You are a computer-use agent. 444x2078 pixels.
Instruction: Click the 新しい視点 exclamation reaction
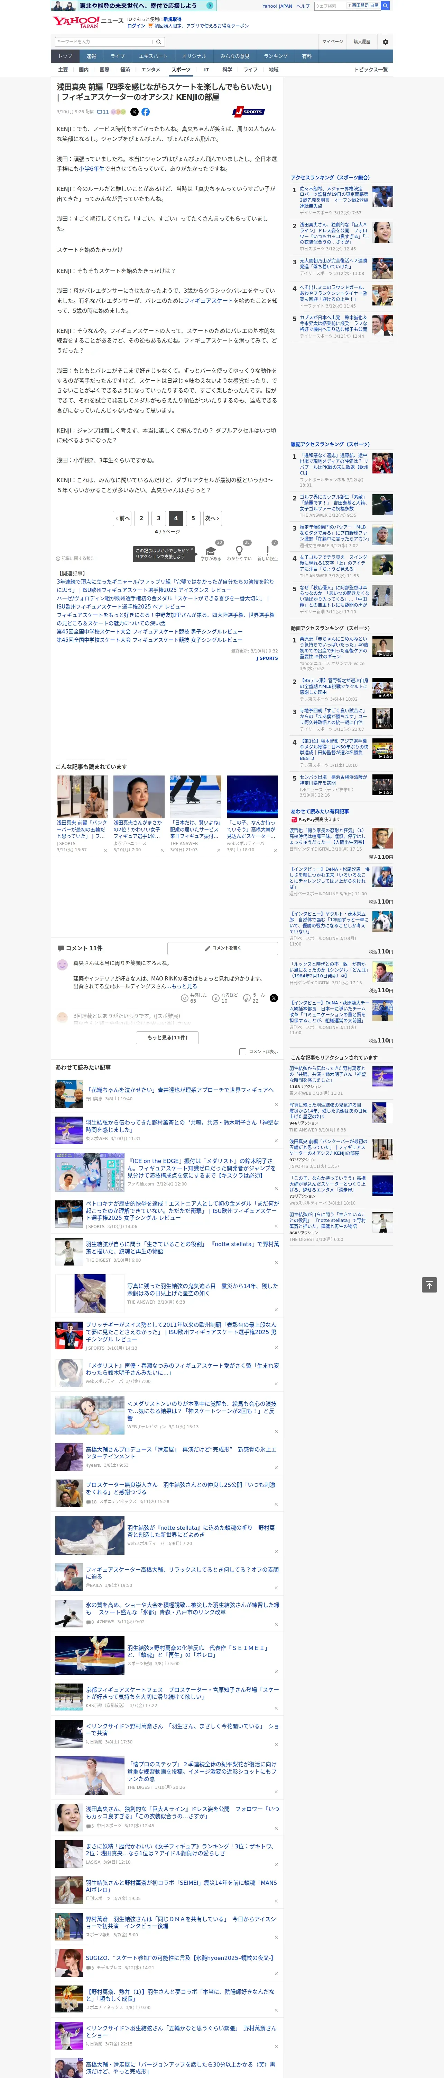coord(268,552)
